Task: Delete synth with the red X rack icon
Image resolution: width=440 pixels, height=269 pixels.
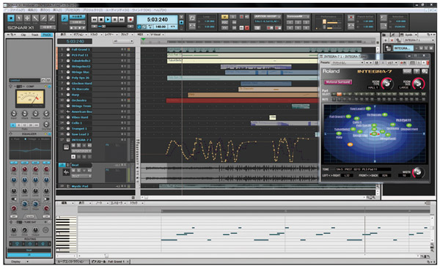Action: 392,40
